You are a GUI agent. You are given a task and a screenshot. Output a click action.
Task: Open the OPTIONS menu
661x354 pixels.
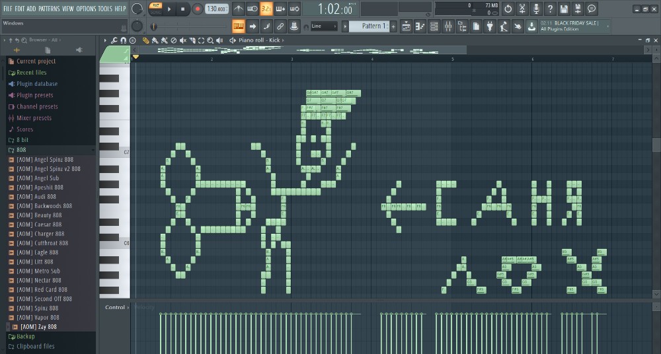click(x=86, y=9)
